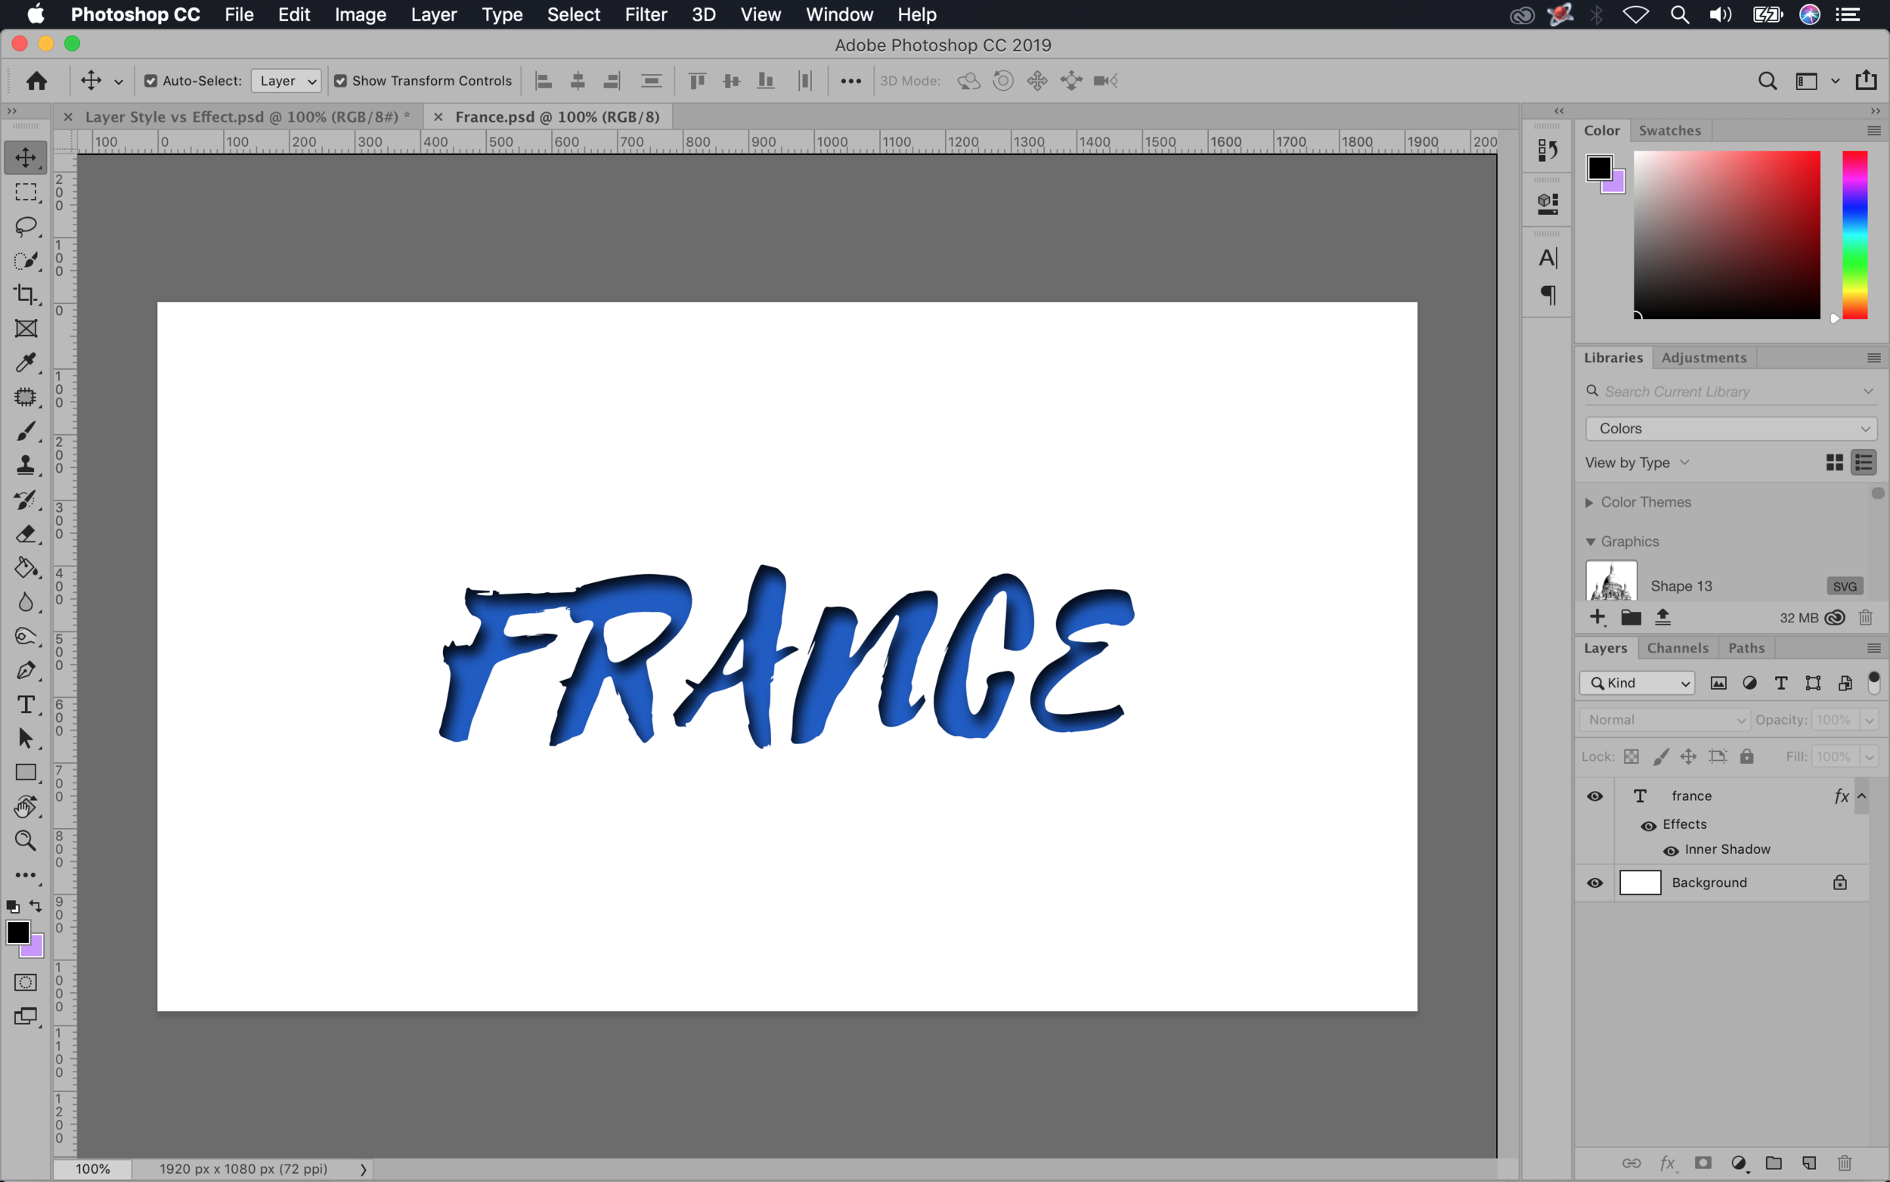Open the History panel icon
1890x1182 pixels.
tap(1548, 150)
